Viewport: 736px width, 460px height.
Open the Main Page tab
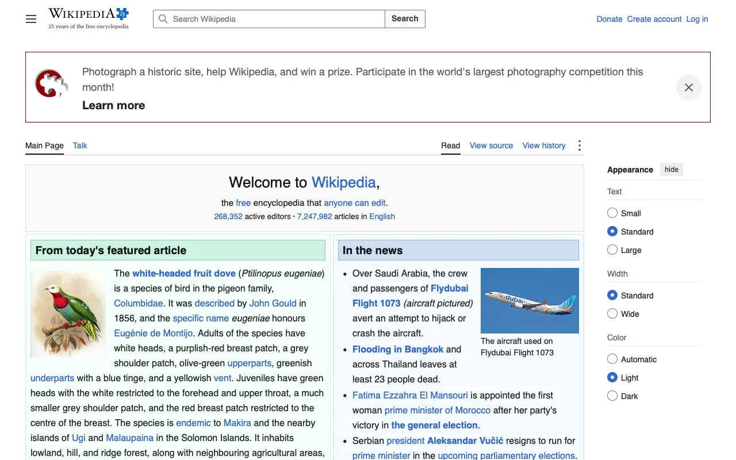click(x=44, y=145)
